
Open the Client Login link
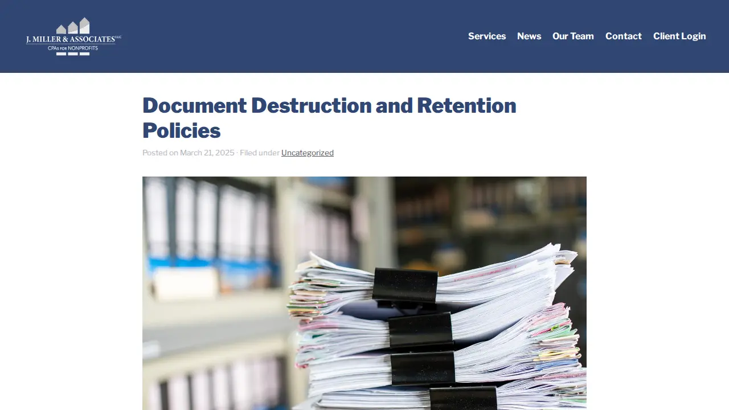(x=679, y=36)
